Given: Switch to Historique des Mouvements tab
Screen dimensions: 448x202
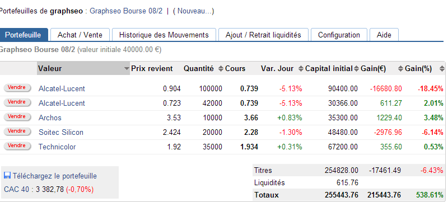Looking at the screenshot, I should click(x=164, y=35).
